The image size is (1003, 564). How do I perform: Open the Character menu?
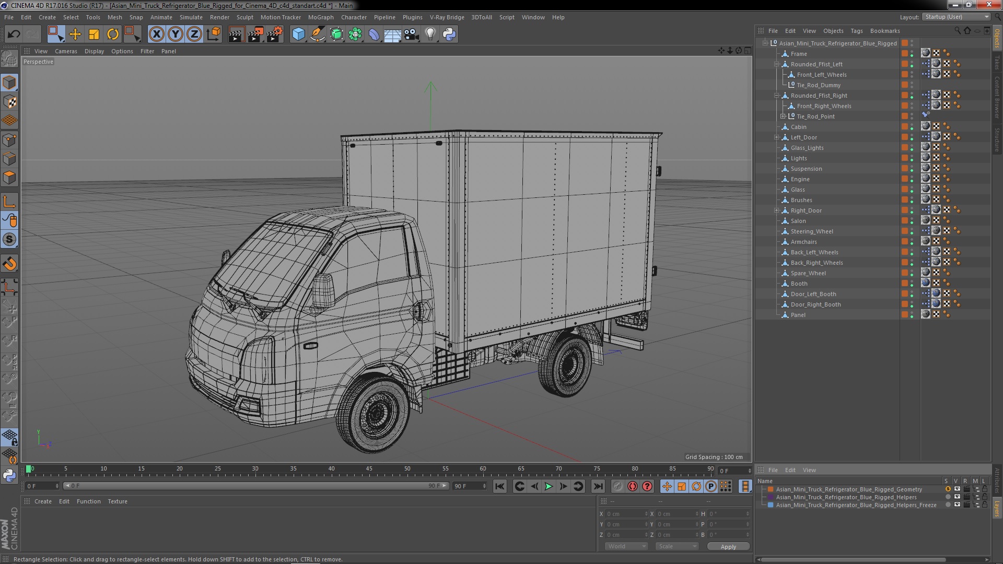click(x=354, y=17)
